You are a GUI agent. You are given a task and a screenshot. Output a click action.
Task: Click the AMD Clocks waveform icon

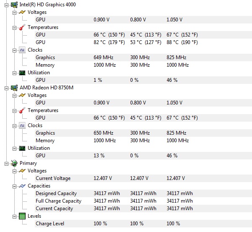pyautogui.click(x=22, y=125)
